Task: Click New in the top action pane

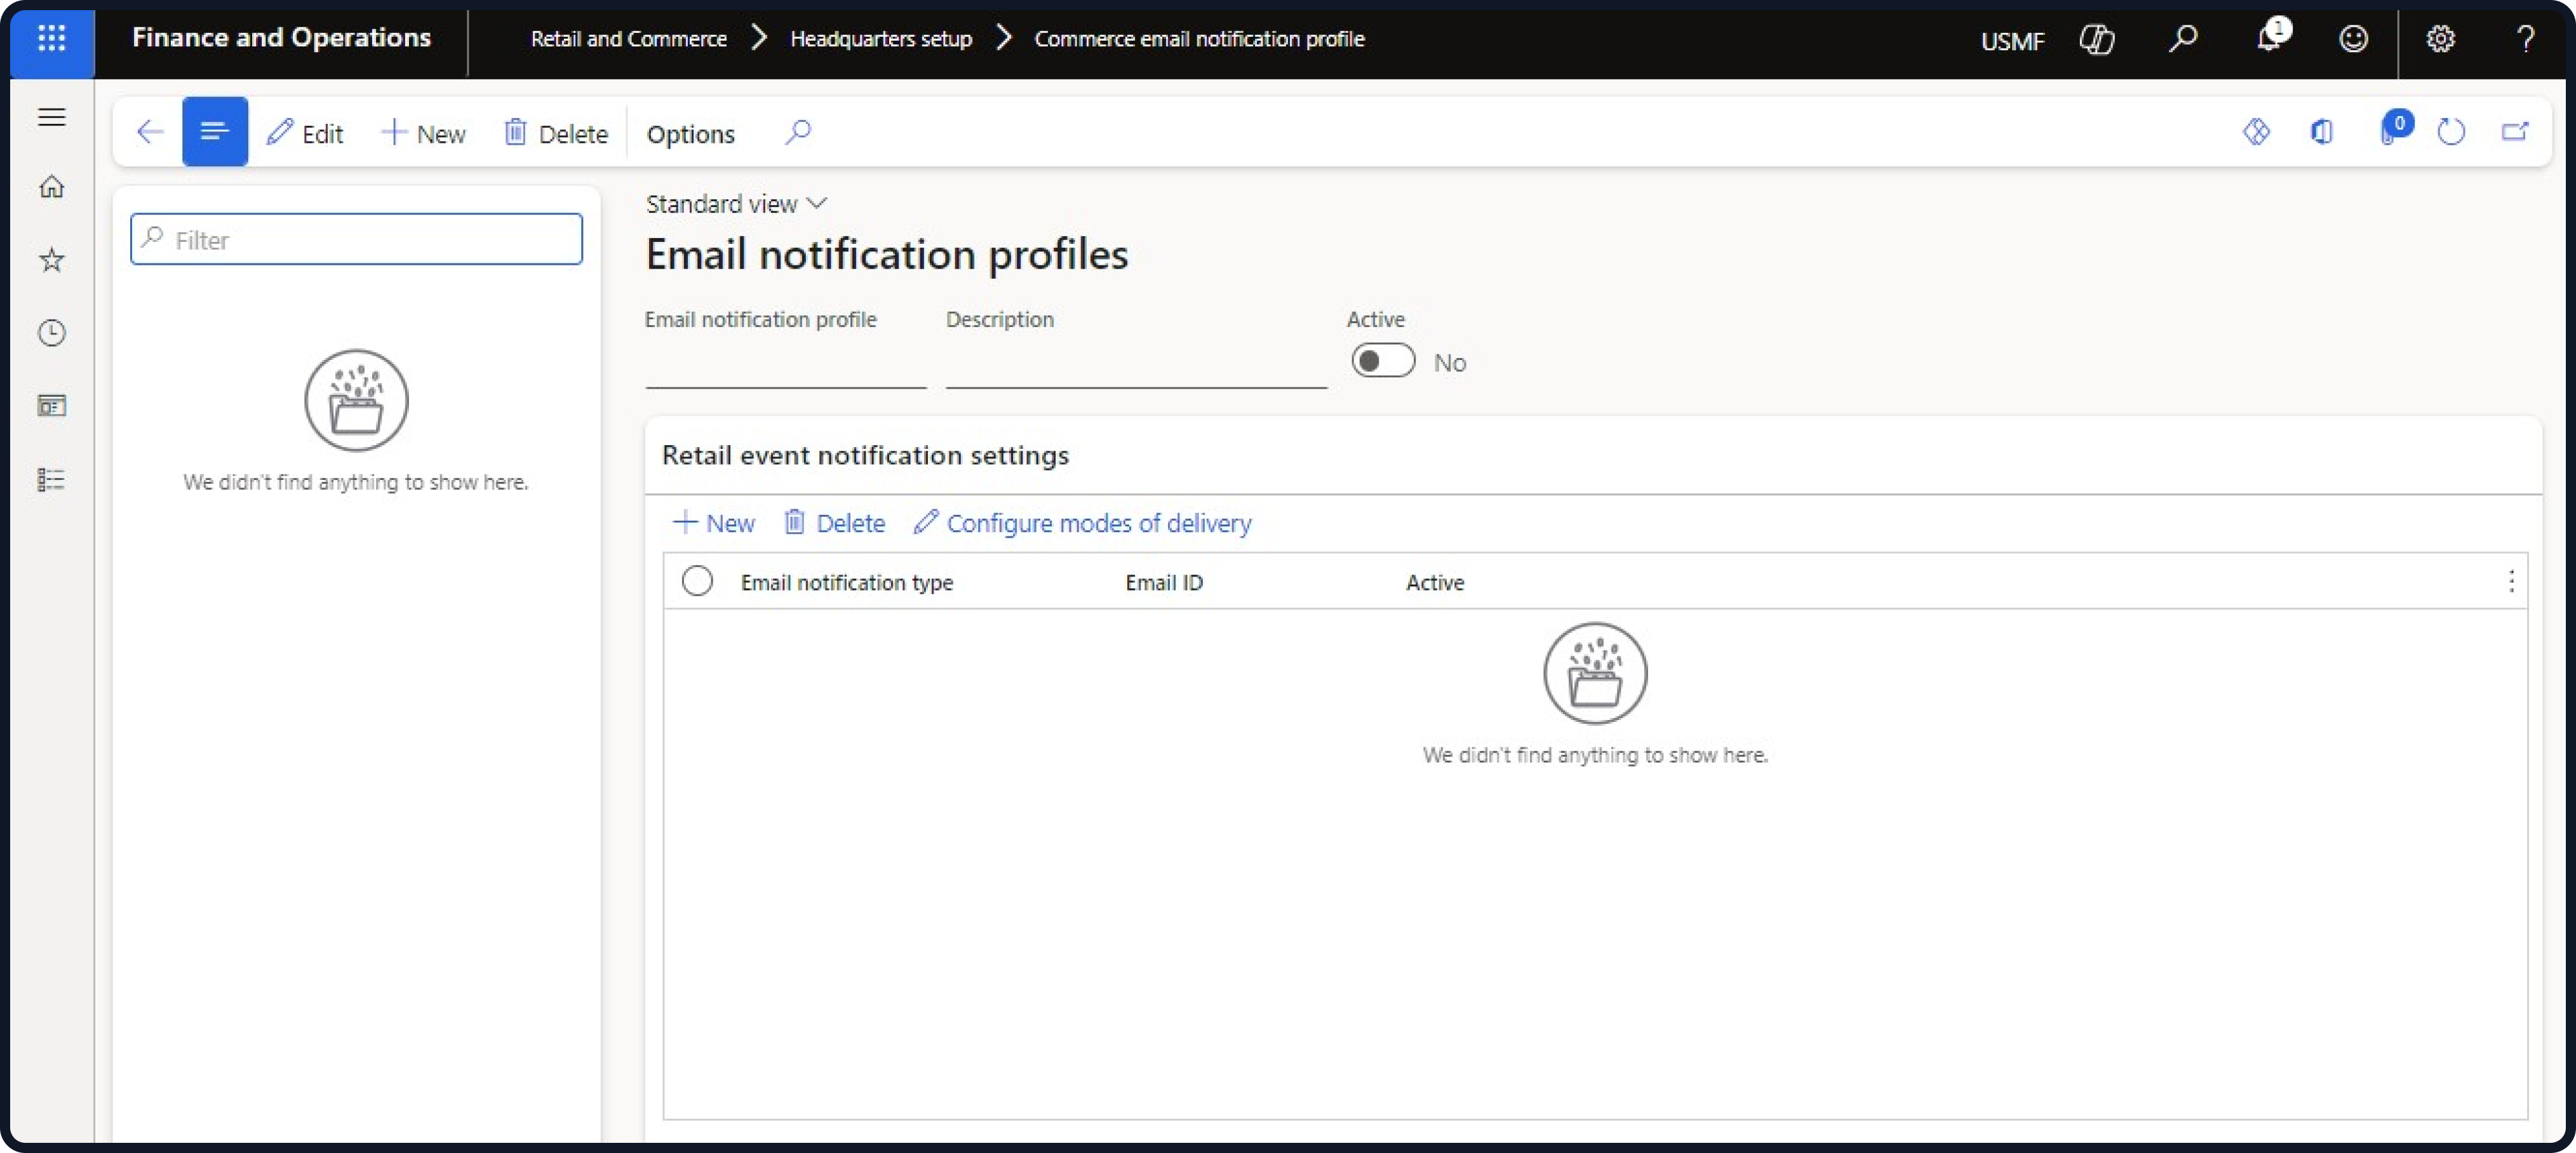Action: 424,133
